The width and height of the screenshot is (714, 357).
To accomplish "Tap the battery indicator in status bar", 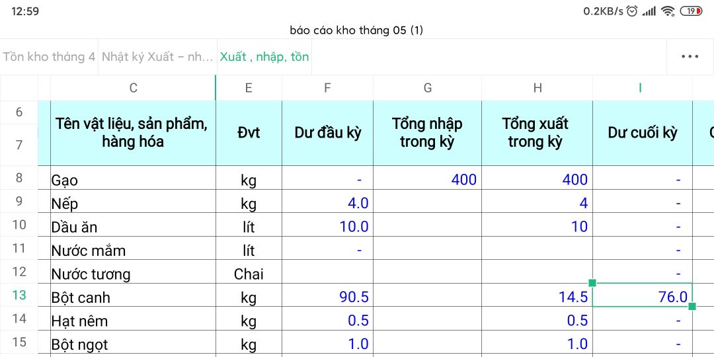I will click(692, 11).
